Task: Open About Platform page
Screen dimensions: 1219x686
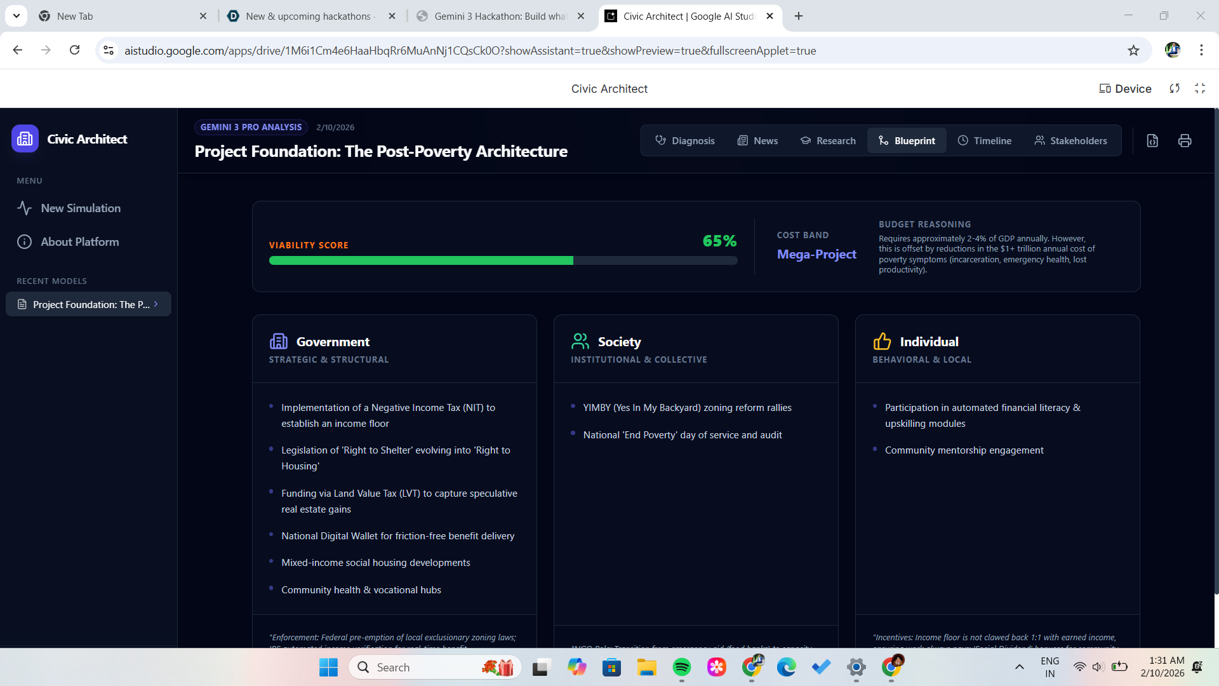Action: (79, 242)
